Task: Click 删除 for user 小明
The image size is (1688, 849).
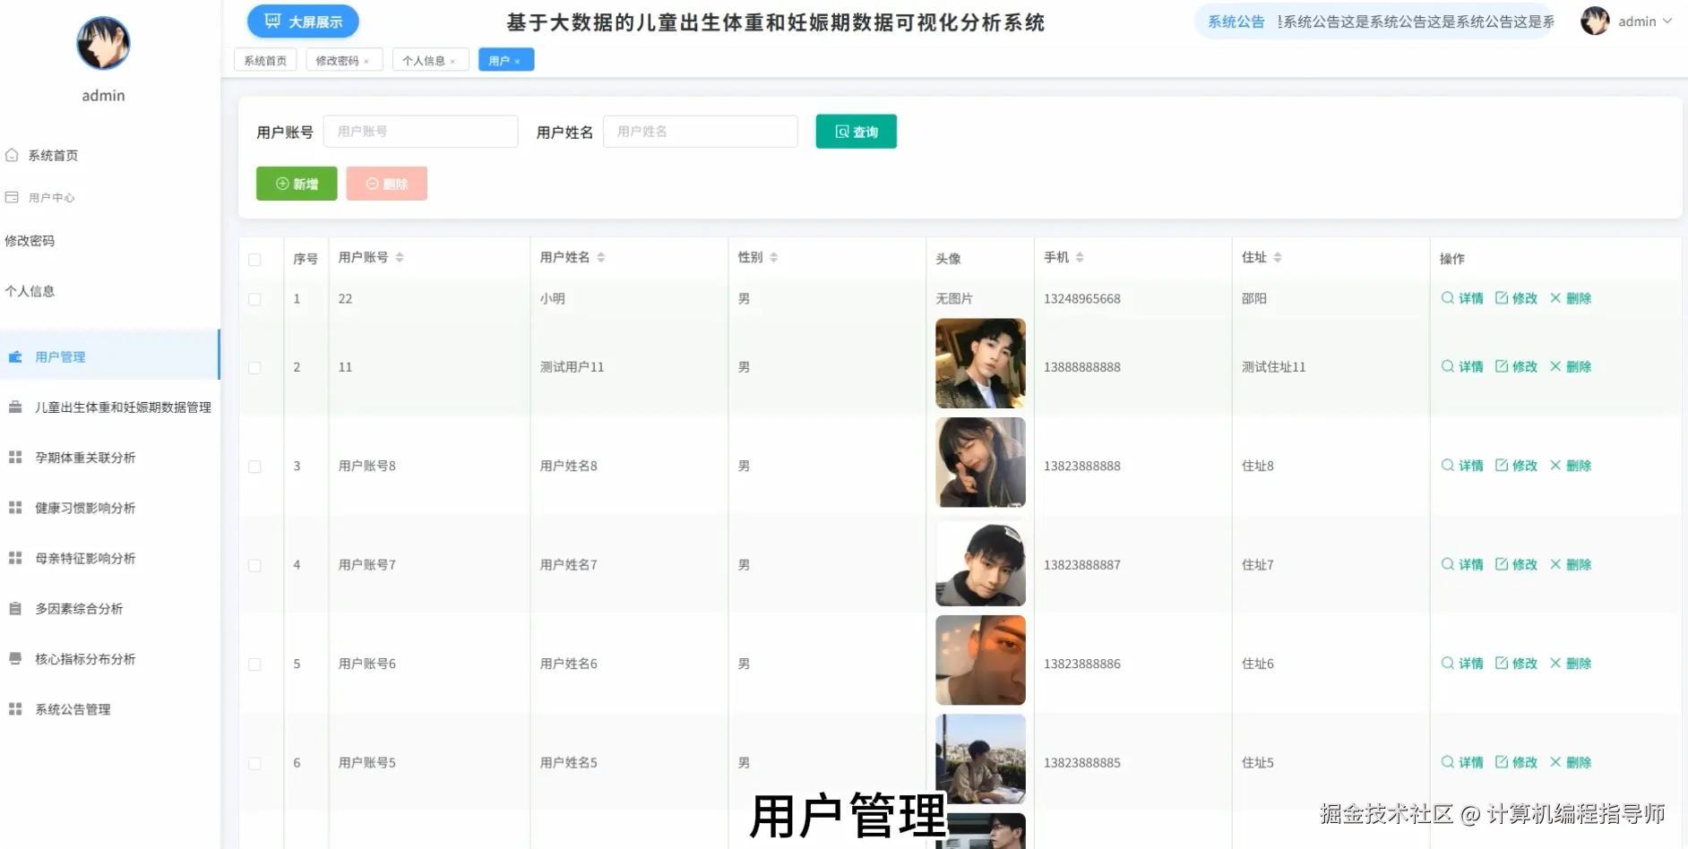Action: 1571,298
